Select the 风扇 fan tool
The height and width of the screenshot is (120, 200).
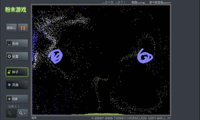pyautogui.click(x=17, y=85)
